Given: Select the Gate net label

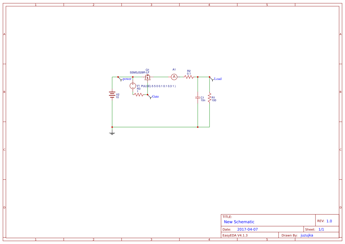Looking at the screenshot, I should click(x=156, y=96).
